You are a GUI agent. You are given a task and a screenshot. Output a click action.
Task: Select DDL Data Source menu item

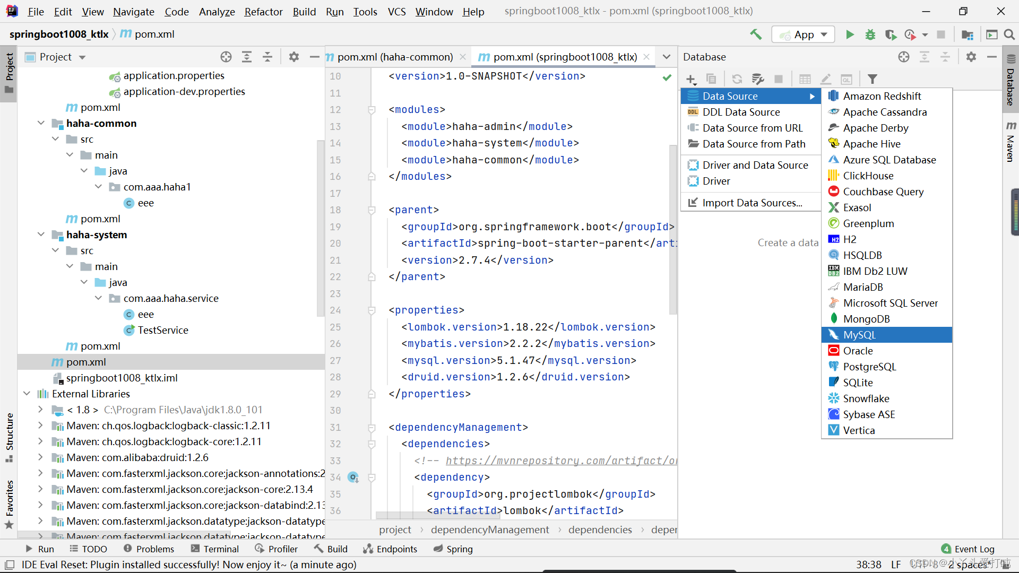pos(750,112)
